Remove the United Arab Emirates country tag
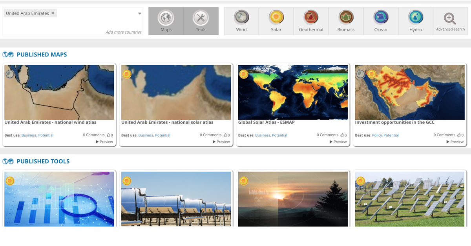Image resolution: width=471 pixels, height=246 pixels. [53, 13]
